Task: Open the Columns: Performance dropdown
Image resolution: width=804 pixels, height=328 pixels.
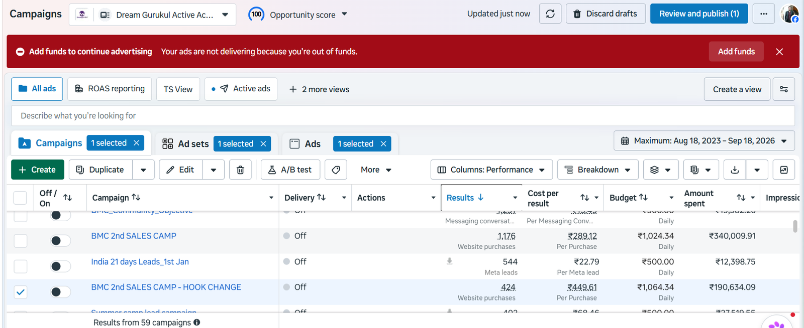Action: (x=491, y=170)
